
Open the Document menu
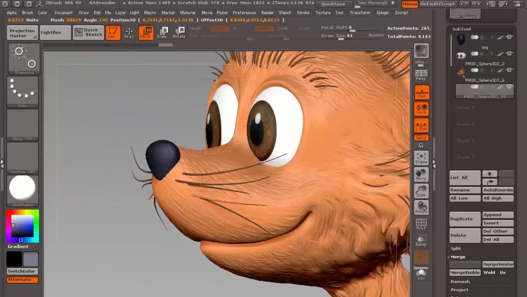click(x=63, y=12)
